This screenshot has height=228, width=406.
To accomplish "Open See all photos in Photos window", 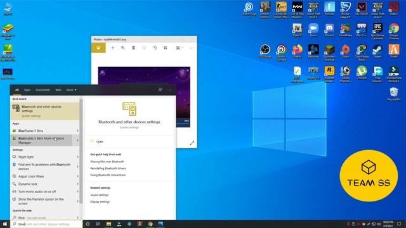I will (x=98, y=48).
